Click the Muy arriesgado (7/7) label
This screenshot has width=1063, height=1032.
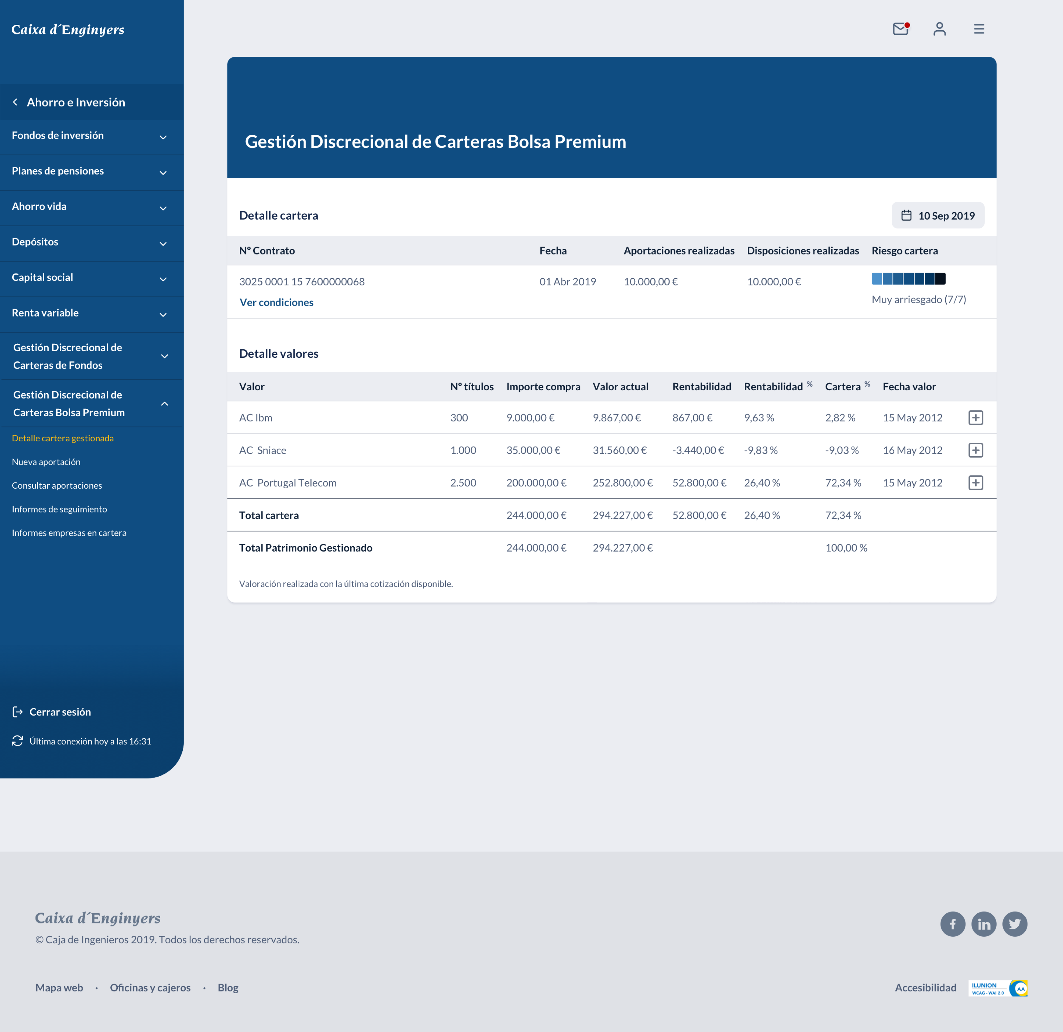coord(919,299)
